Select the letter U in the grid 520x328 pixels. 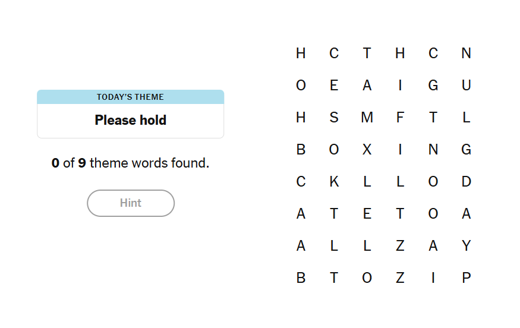[466, 86]
